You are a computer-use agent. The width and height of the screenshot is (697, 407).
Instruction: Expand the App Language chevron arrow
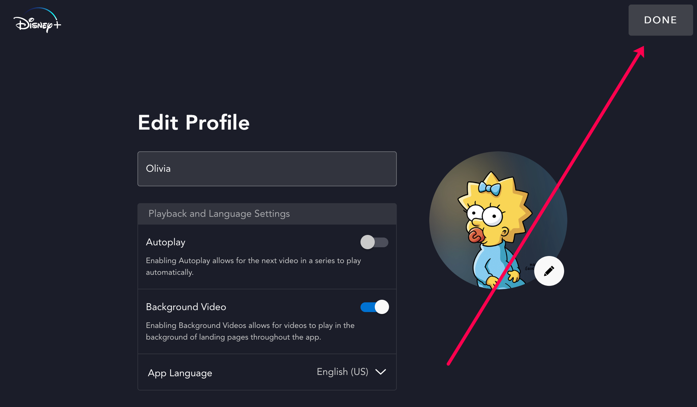tap(381, 372)
